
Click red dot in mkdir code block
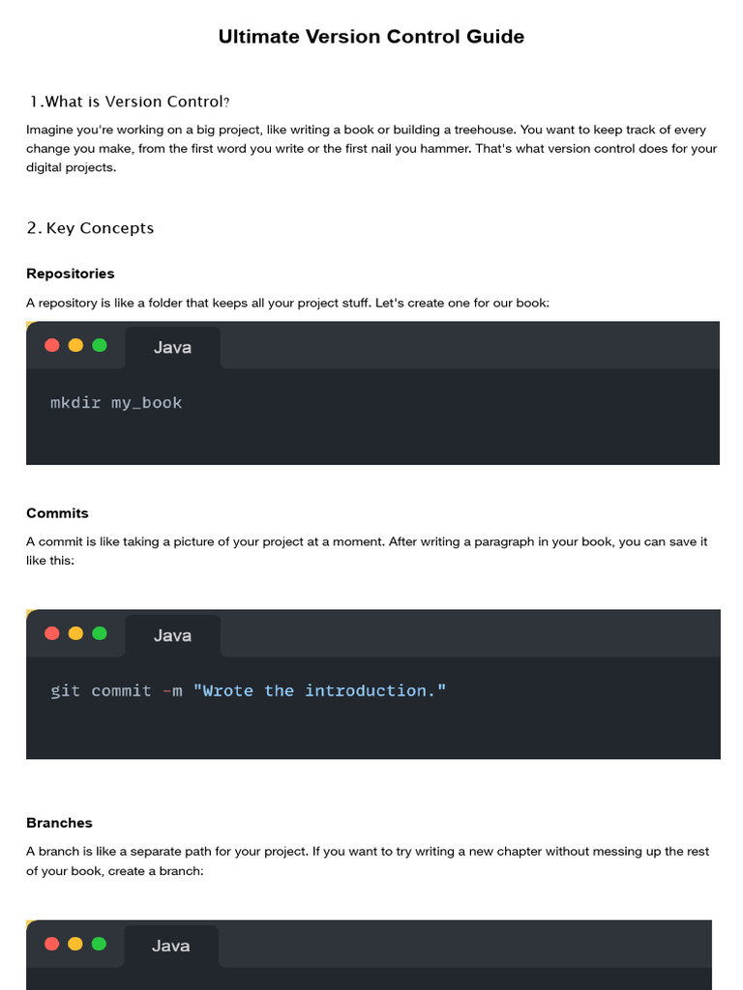coord(52,345)
